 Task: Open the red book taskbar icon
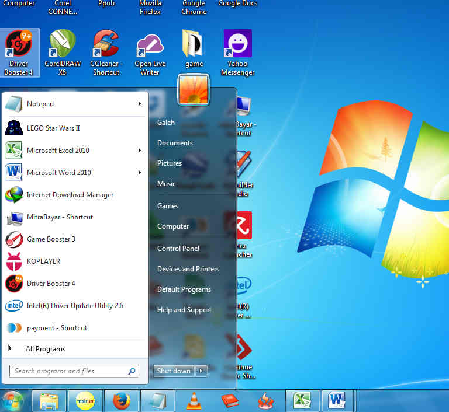[x=230, y=401]
